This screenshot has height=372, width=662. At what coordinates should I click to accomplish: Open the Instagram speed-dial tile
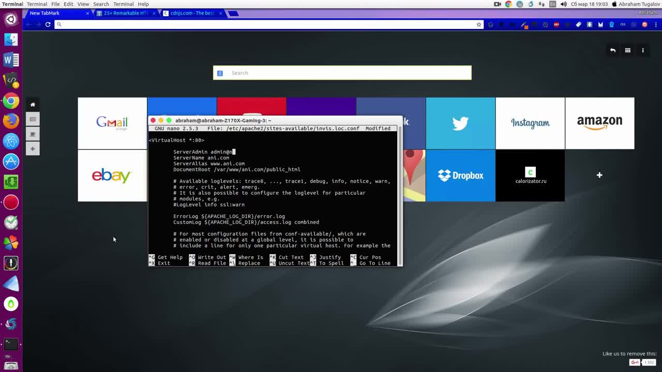(x=530, y=123)
